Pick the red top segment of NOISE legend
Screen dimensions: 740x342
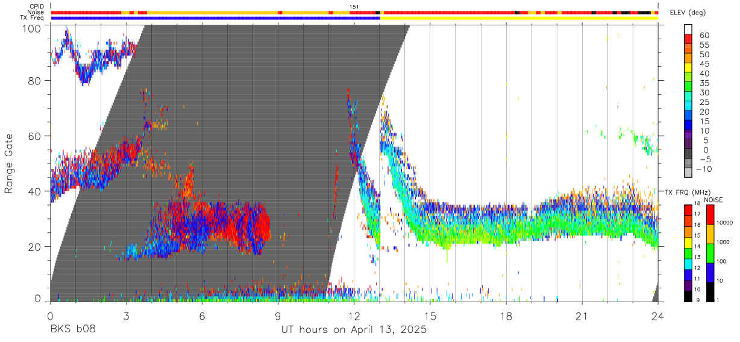[x=710, y=214]
